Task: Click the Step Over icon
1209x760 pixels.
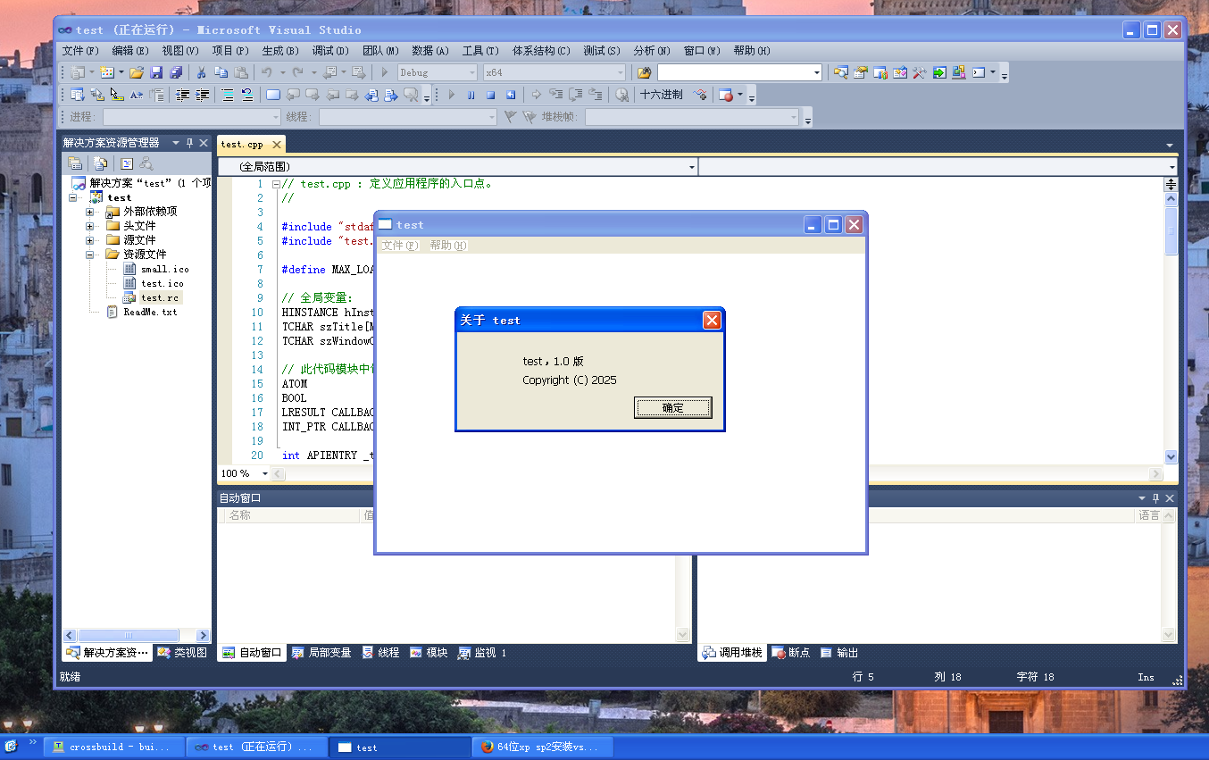Action: [x=576, y=95]
